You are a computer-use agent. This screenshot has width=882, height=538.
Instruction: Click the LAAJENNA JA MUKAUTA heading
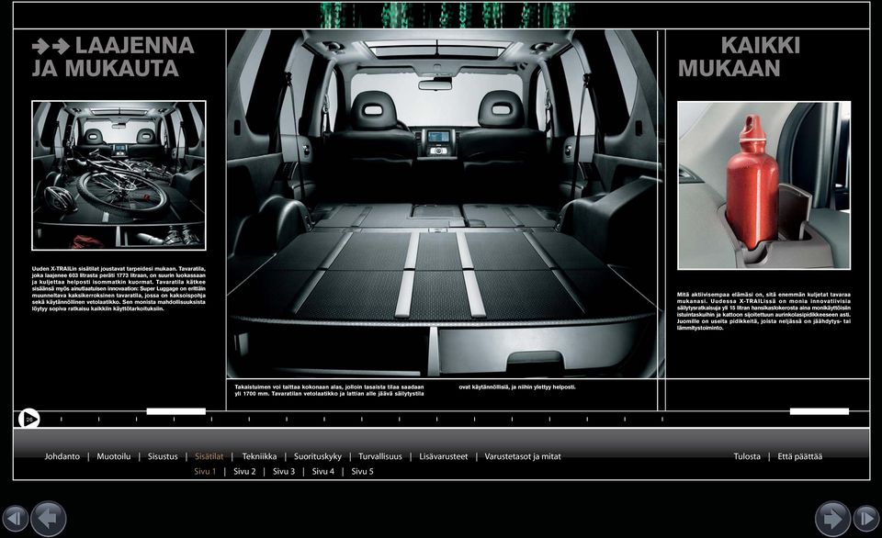pos(113,57)
